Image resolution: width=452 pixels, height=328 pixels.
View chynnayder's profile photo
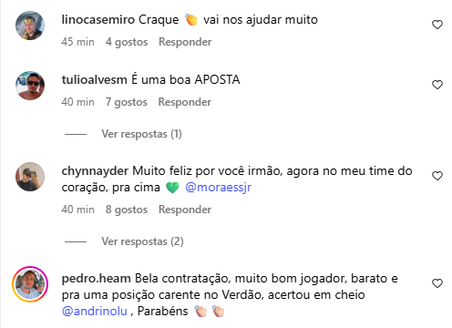pos(30,177)
